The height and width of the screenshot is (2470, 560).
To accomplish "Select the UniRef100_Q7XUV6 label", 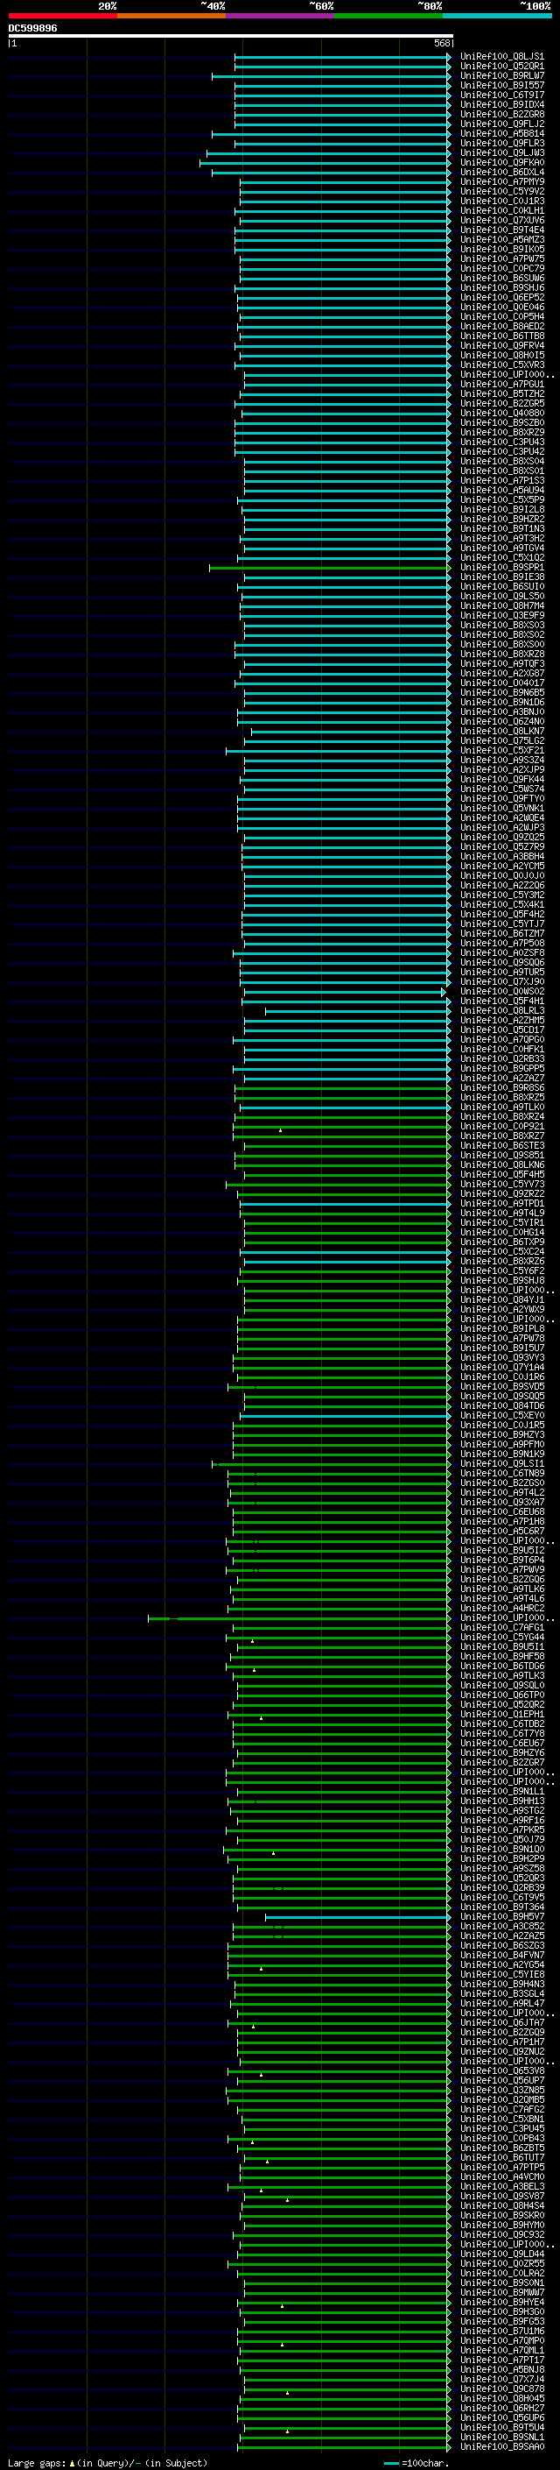I will pos(502,221).
